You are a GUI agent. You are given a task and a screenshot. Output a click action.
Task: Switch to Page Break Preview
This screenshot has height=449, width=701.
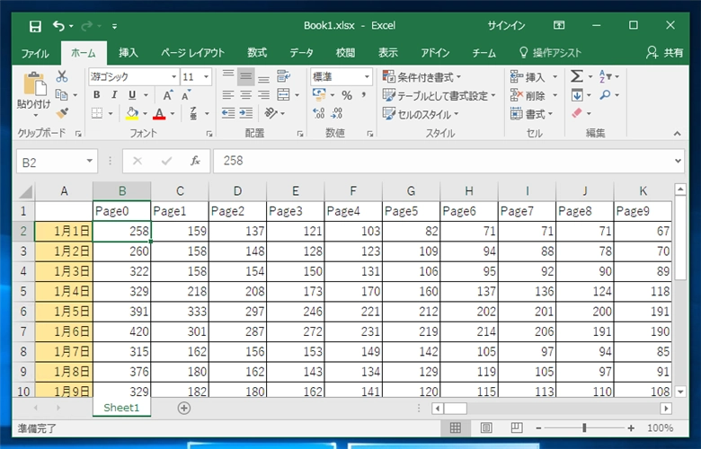click(517, 428)
